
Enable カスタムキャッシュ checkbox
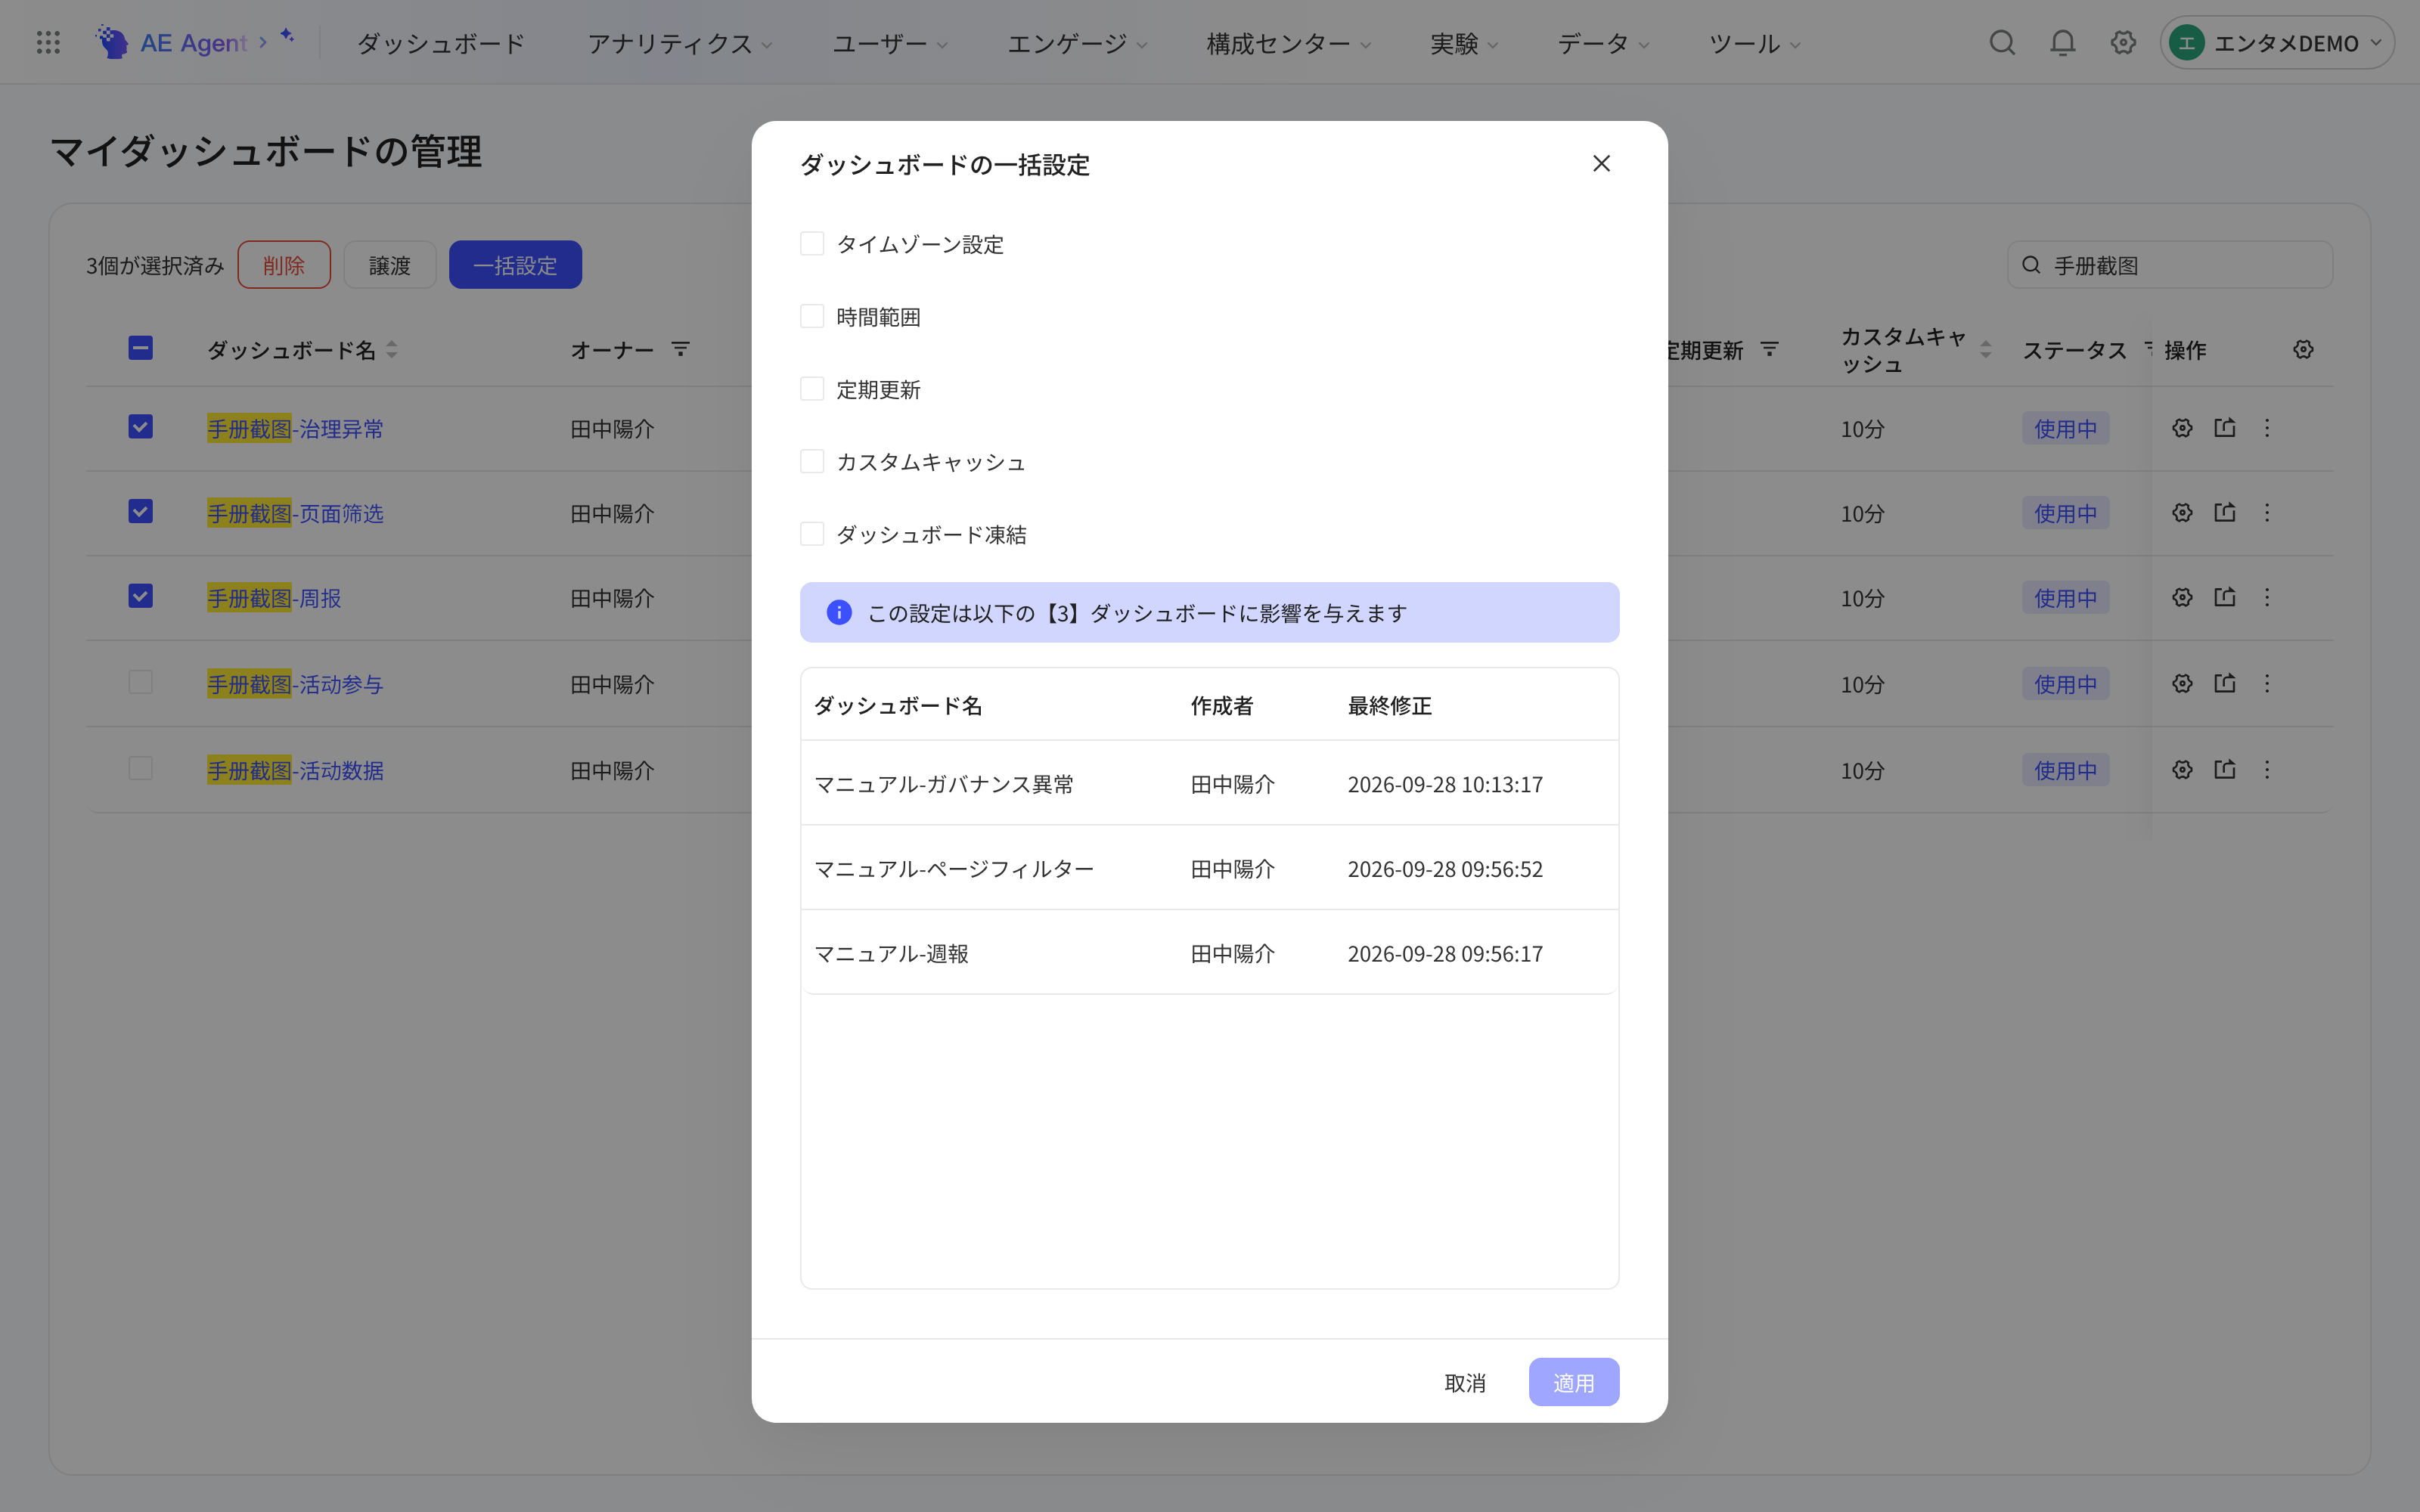812,461
